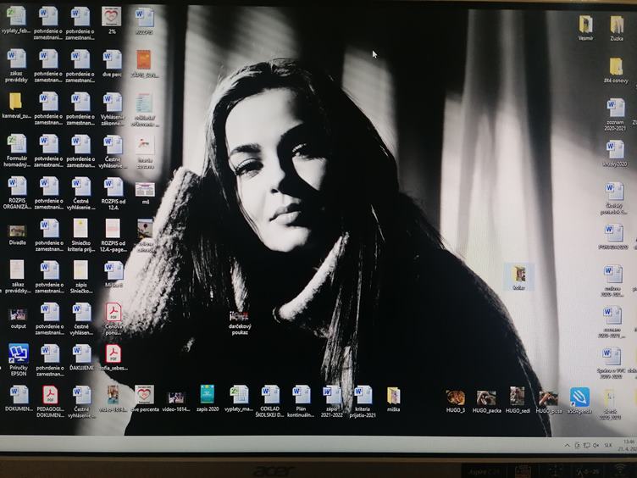
Task: Select the PEDAGOGI... DOKUMEN PDF file
Action: (x=50, y=395)
